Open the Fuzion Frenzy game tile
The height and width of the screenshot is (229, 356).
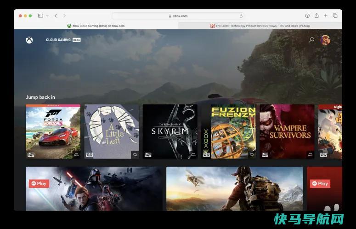point(228,131)
